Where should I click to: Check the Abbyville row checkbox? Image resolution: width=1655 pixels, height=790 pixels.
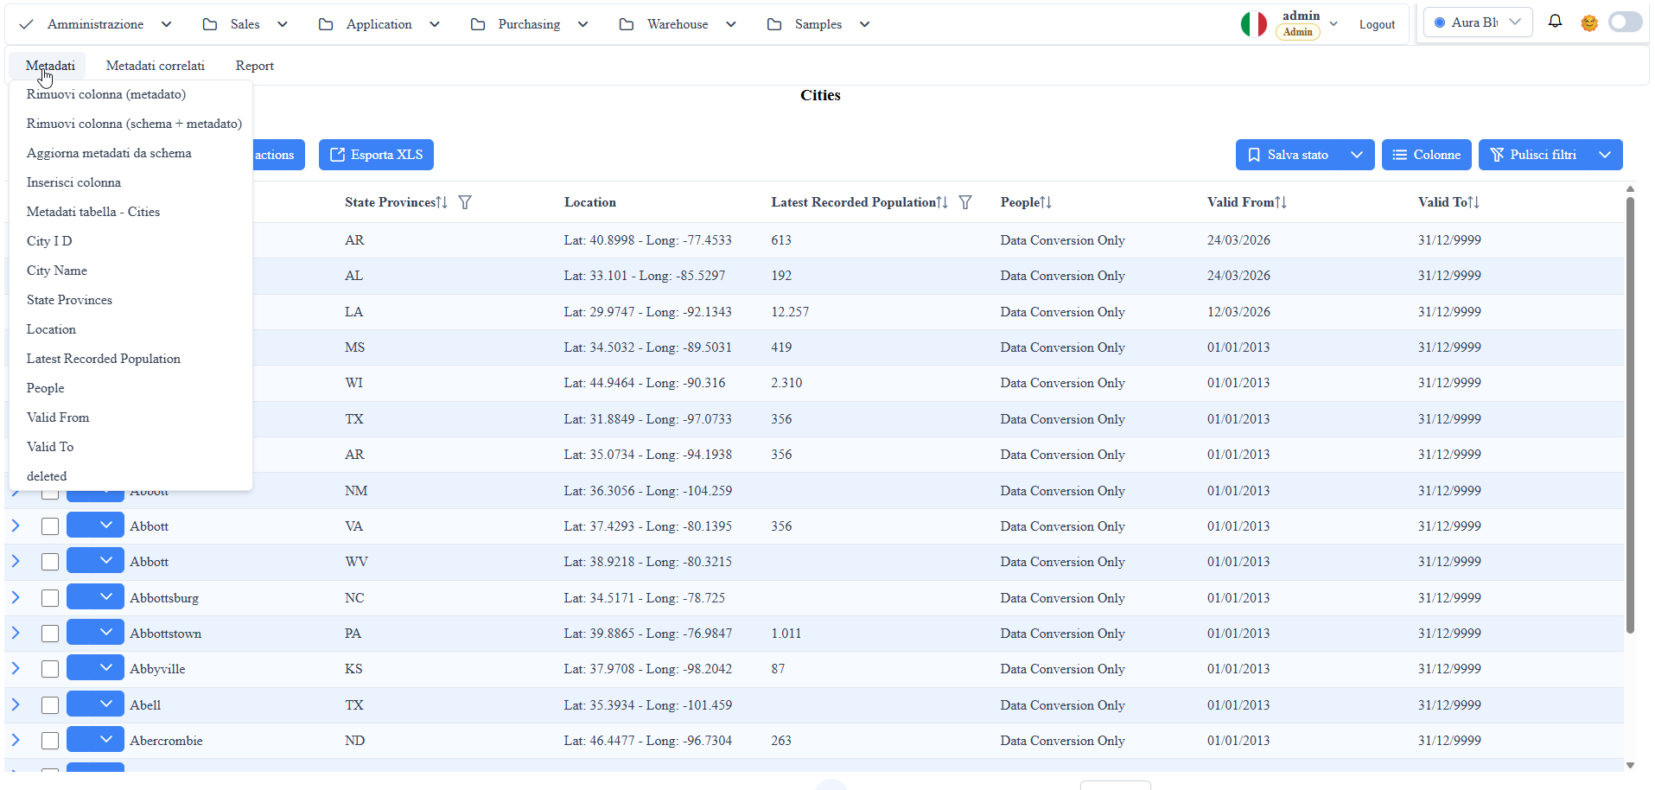point(50,669)
